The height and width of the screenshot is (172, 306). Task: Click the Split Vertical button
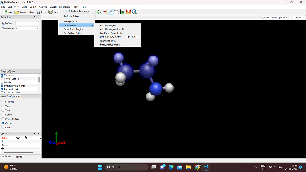284,17
